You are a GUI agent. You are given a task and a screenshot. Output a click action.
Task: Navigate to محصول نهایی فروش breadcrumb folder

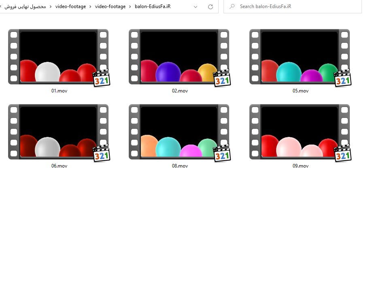(26, 7)
